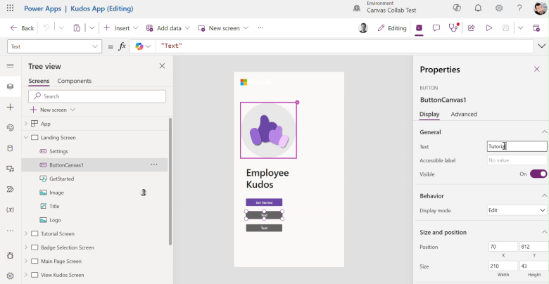Click New screen in Tree view
Viewport: 549px width, 284px height.
(x=53, y=110)
